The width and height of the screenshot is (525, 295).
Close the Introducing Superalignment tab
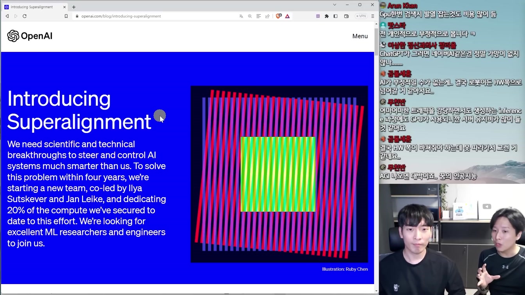(x=64, y=7)
